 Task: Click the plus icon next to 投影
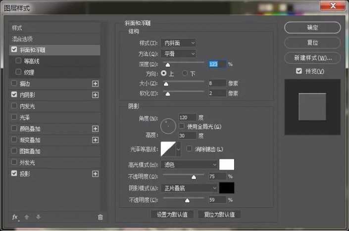(x=96, y=174)
